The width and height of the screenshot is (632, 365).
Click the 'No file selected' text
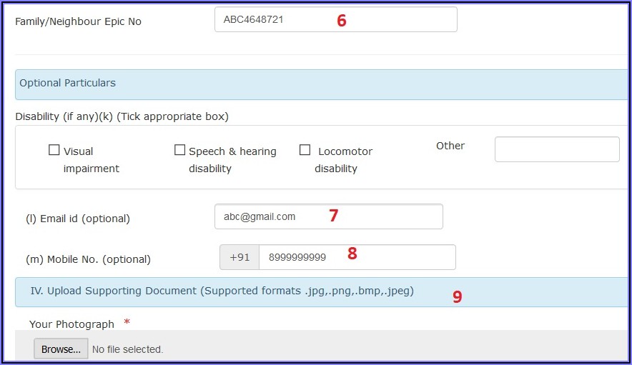point(127,349)
